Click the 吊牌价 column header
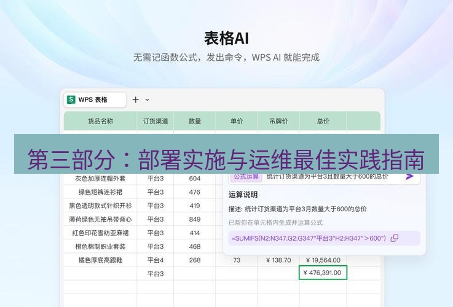The height and width of the screenshot is (307, 453). [x=278, y=121]
